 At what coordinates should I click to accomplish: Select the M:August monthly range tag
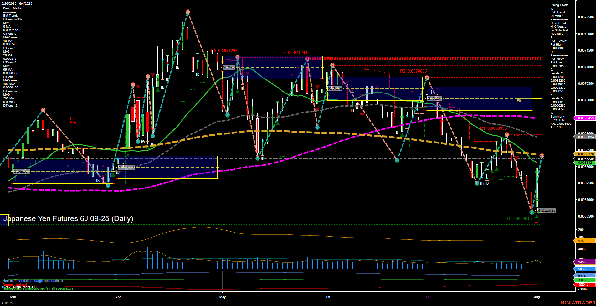(547, 210)
